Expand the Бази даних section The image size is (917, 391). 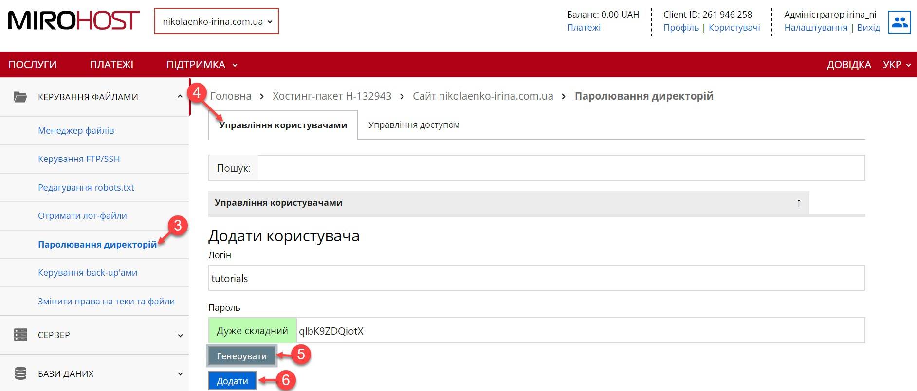tap(180, 374)
